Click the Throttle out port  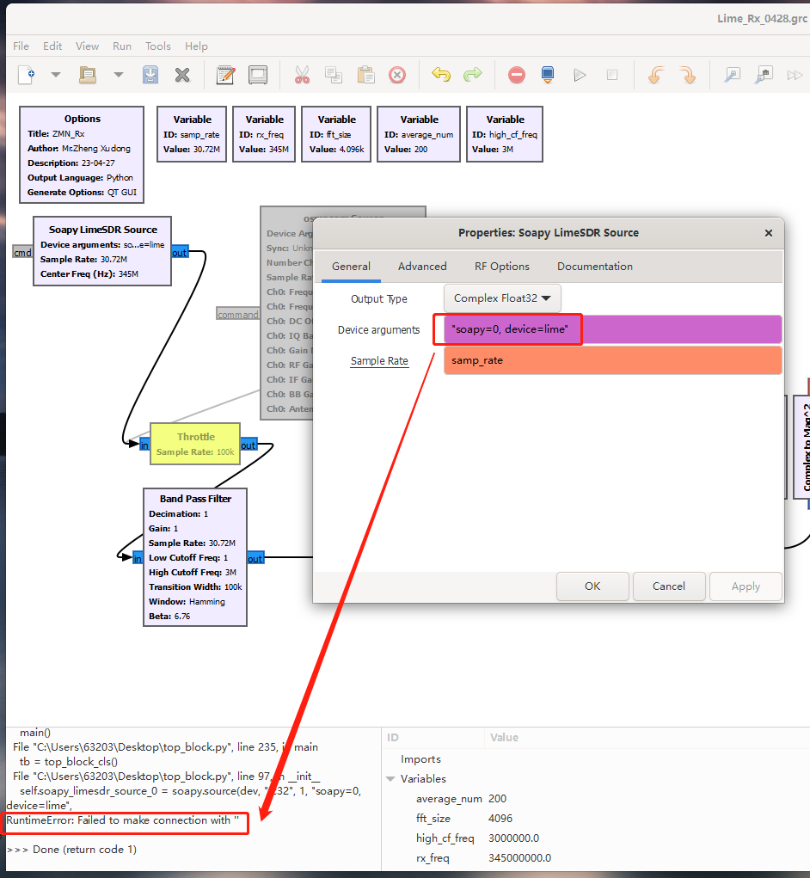249,445
